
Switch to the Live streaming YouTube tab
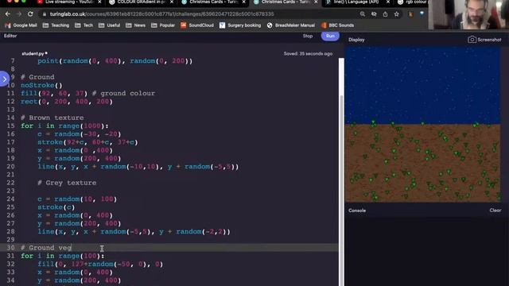tap(67, 2)
